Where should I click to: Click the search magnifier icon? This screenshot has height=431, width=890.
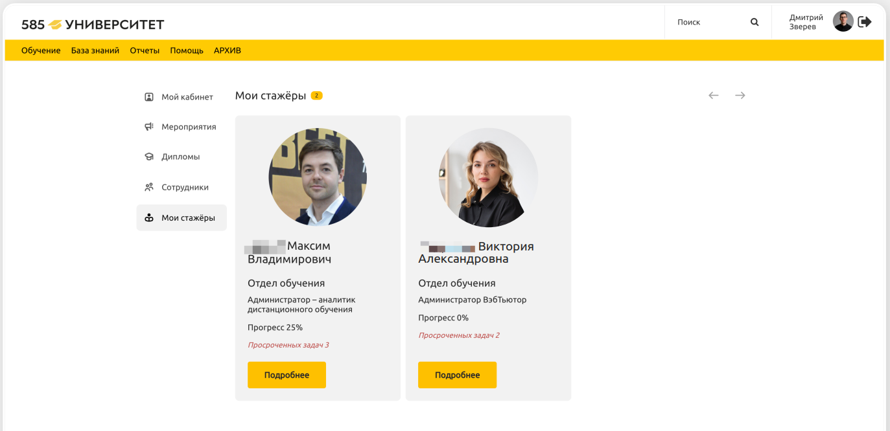click(755, 22)
